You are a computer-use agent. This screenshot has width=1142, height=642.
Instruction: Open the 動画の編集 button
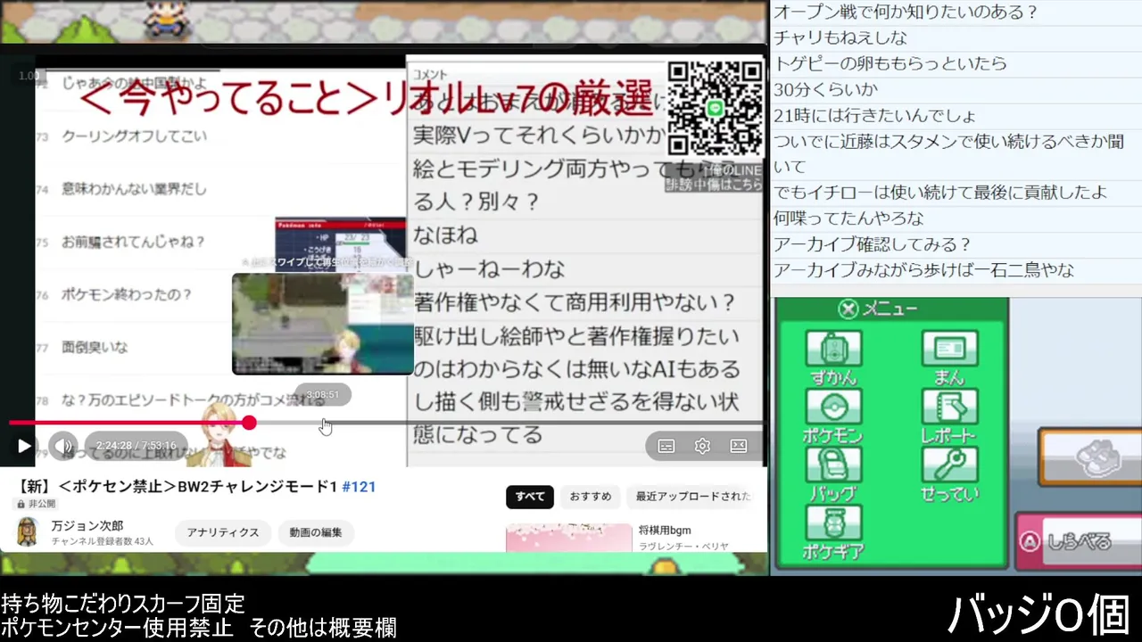316,532
